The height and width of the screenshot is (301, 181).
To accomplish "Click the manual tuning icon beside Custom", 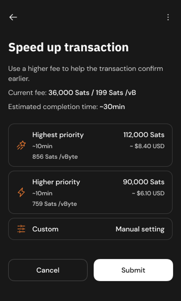I will 21,229.
